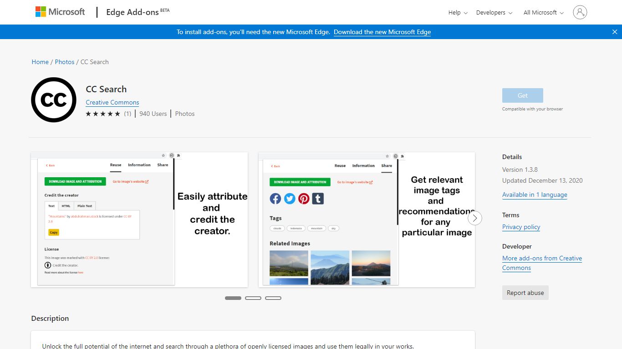Click the Photos category next to users
Viewport: 622px width, 349px height.
click(185, 114)
